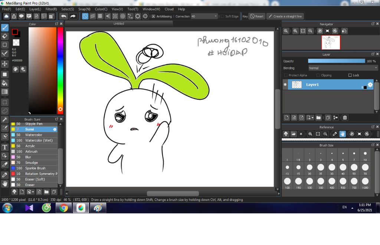Open the add-layer dropdown arrow
The image size is (380, 245).
click(x=312, y=118)
